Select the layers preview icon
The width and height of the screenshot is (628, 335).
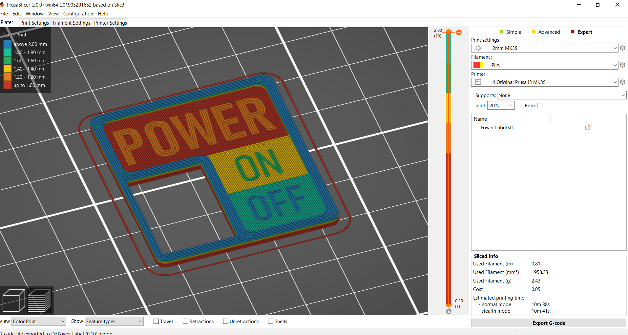pos(40,300)
